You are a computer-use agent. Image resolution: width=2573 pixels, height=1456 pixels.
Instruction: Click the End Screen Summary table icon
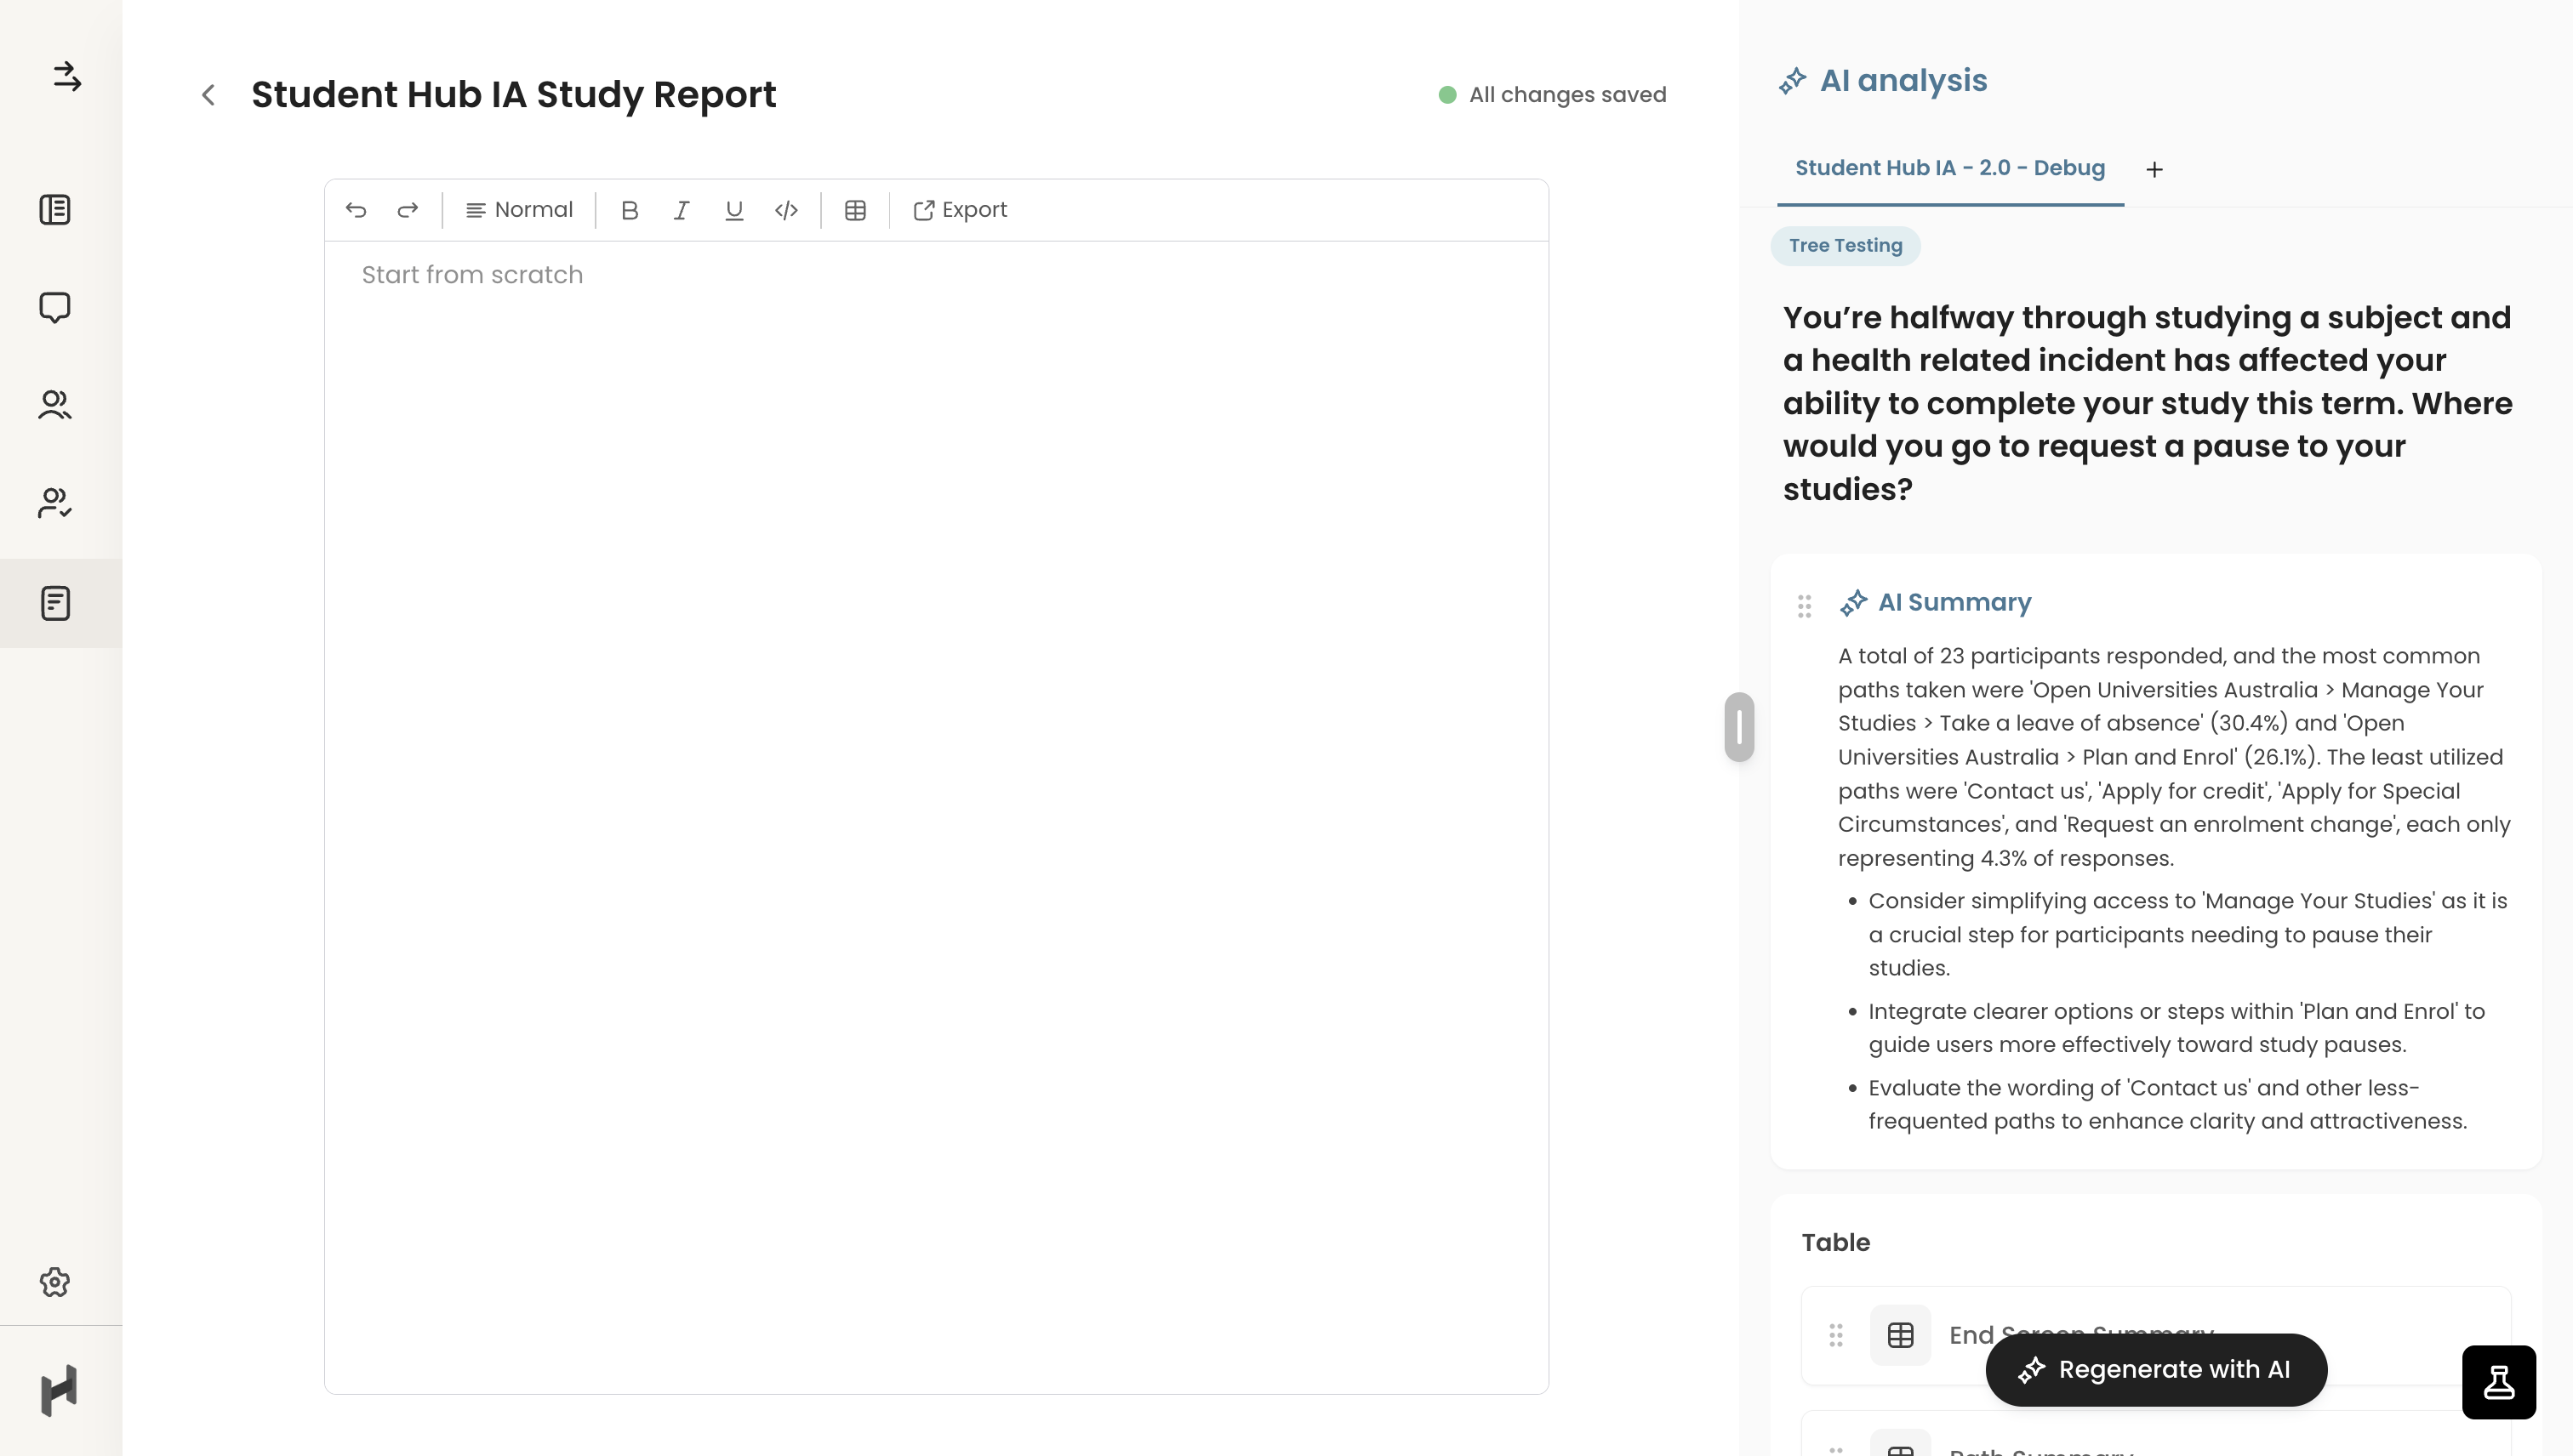(1900, 1335)
